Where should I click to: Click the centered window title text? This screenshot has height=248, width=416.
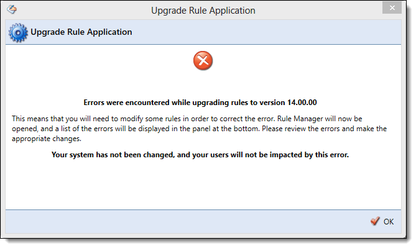tap(203, 11)
